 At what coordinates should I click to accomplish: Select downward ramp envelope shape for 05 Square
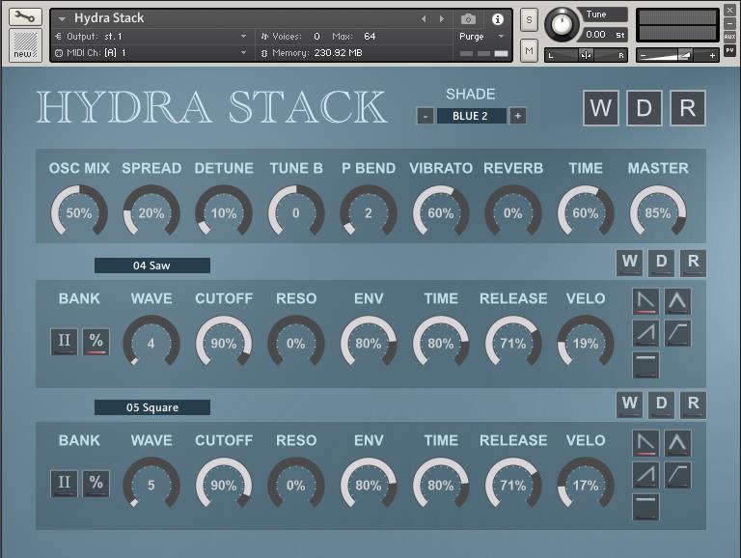(x=645, y=443)
